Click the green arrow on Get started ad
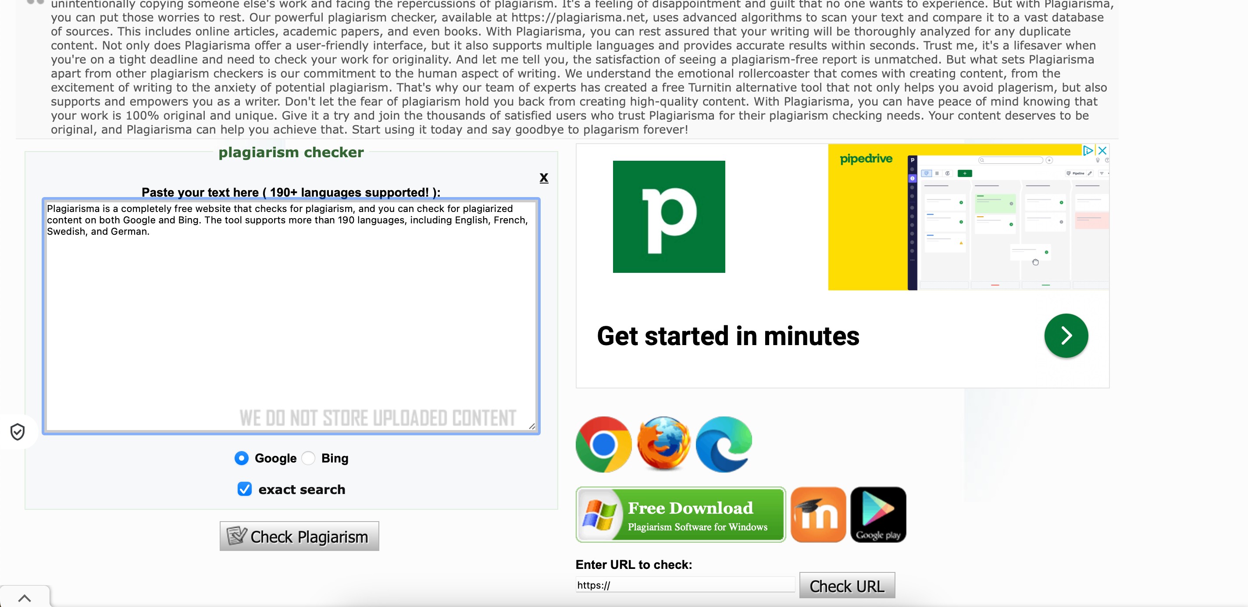Image resolution: width=1248 pixels, height=607 pixels. coord(1066,335)
